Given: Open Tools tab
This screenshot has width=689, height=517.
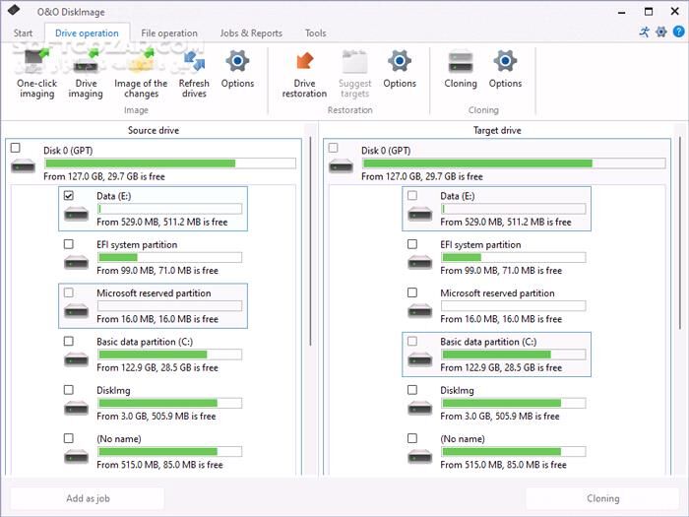Looking at the screenshot, I should (x=316, y=32).
